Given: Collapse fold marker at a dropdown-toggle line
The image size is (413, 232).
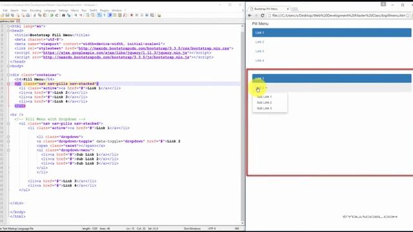Looking at the screenshot, I should pyautogui.click(x=8, y=141).
